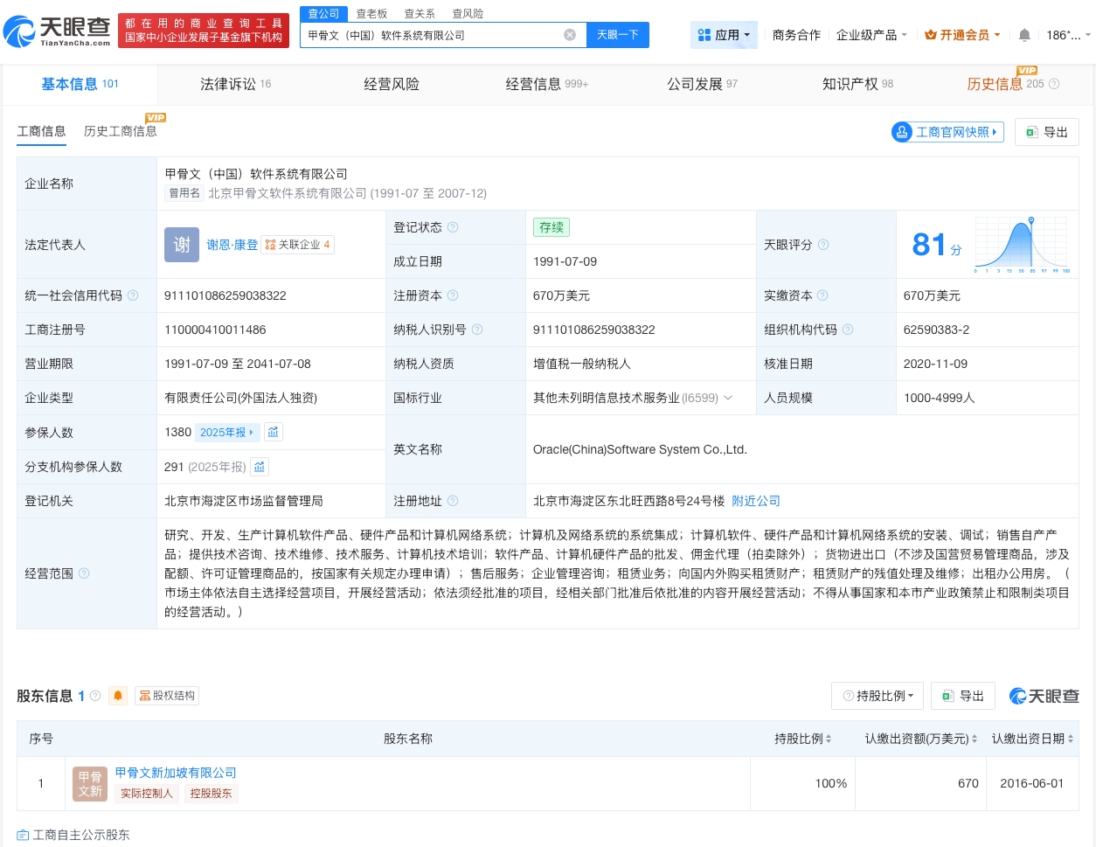Select the 查老板 search tab
This screenshot has width=1096, height=847.
coord(371,14)
